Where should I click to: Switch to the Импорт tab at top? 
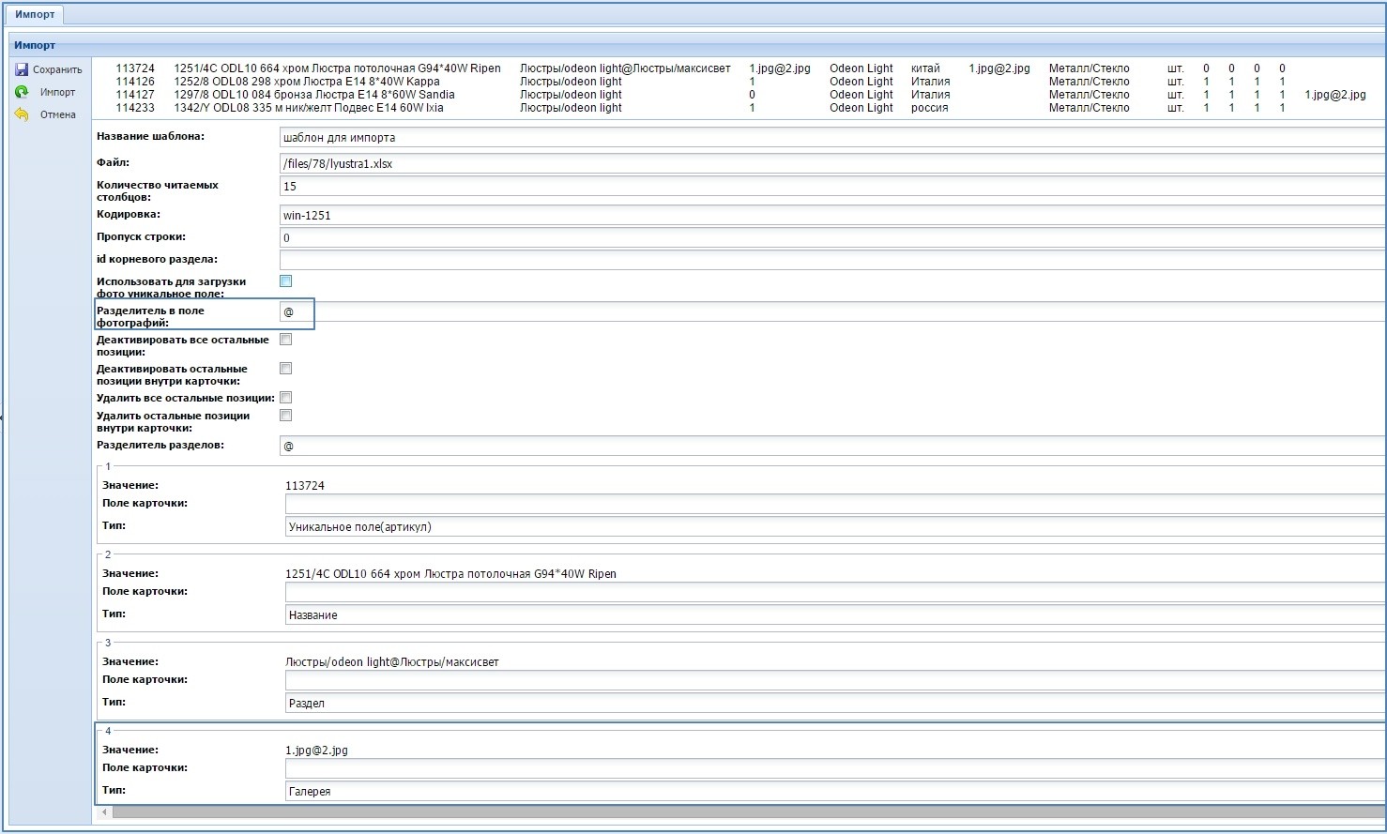(x=35, y=14)
